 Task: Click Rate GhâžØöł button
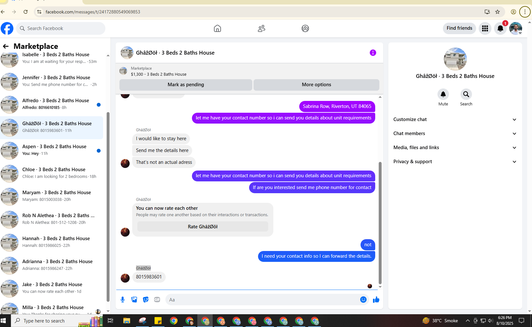pos(203,227)
